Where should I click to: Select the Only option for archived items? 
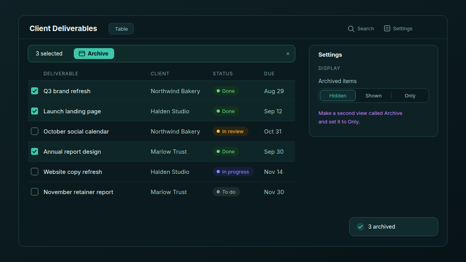(410, 95)
